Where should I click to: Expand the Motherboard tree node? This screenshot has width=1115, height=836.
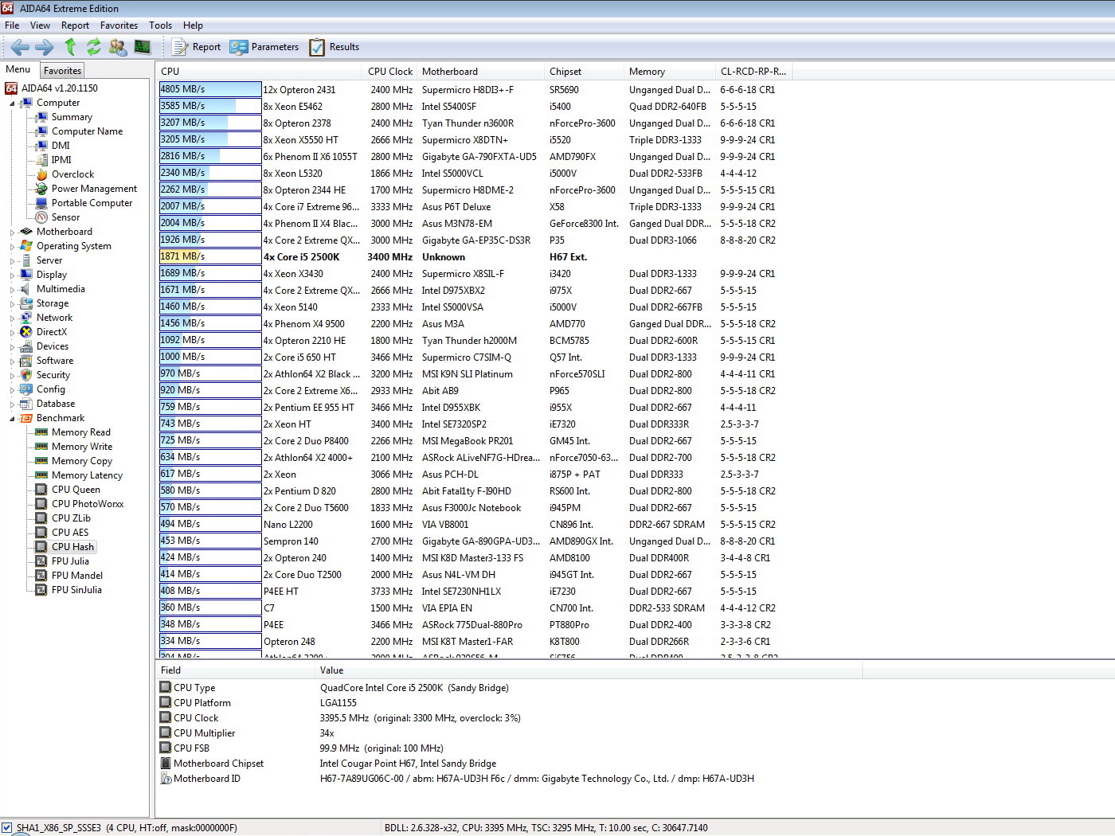click(x=12, y=232)
